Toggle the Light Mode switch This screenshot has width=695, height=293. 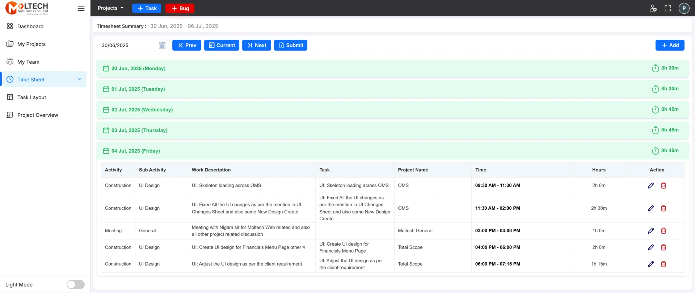(x=75, y=285)
